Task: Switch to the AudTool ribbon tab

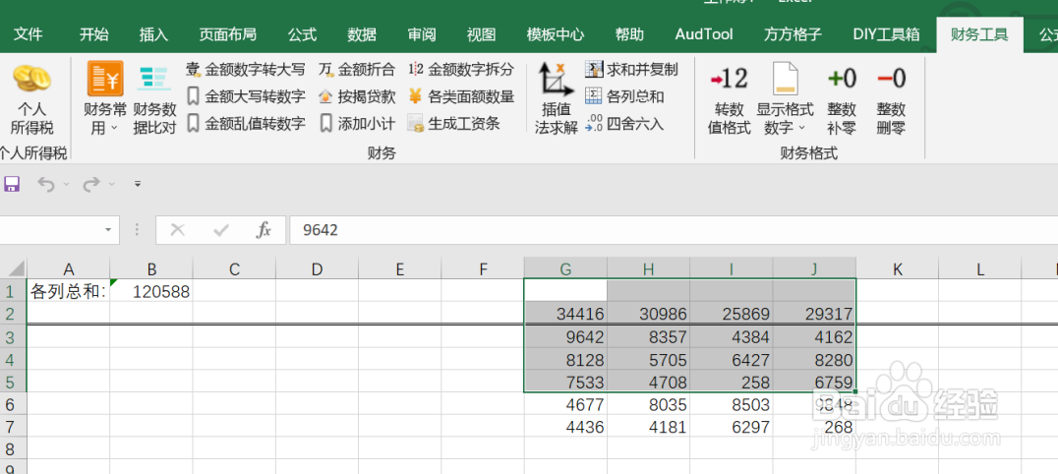Action: pyautogui.click(x=704, y=34)
